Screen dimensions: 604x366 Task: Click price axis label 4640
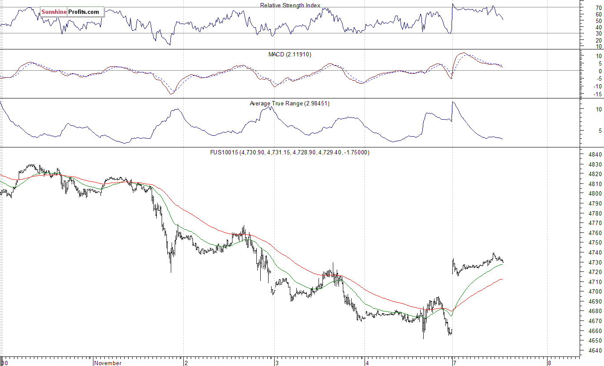(596, 350)
